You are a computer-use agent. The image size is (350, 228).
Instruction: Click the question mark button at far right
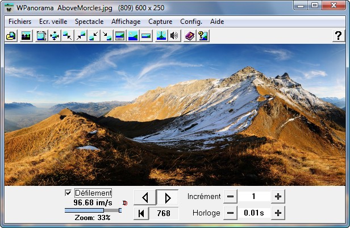[338, 36]
